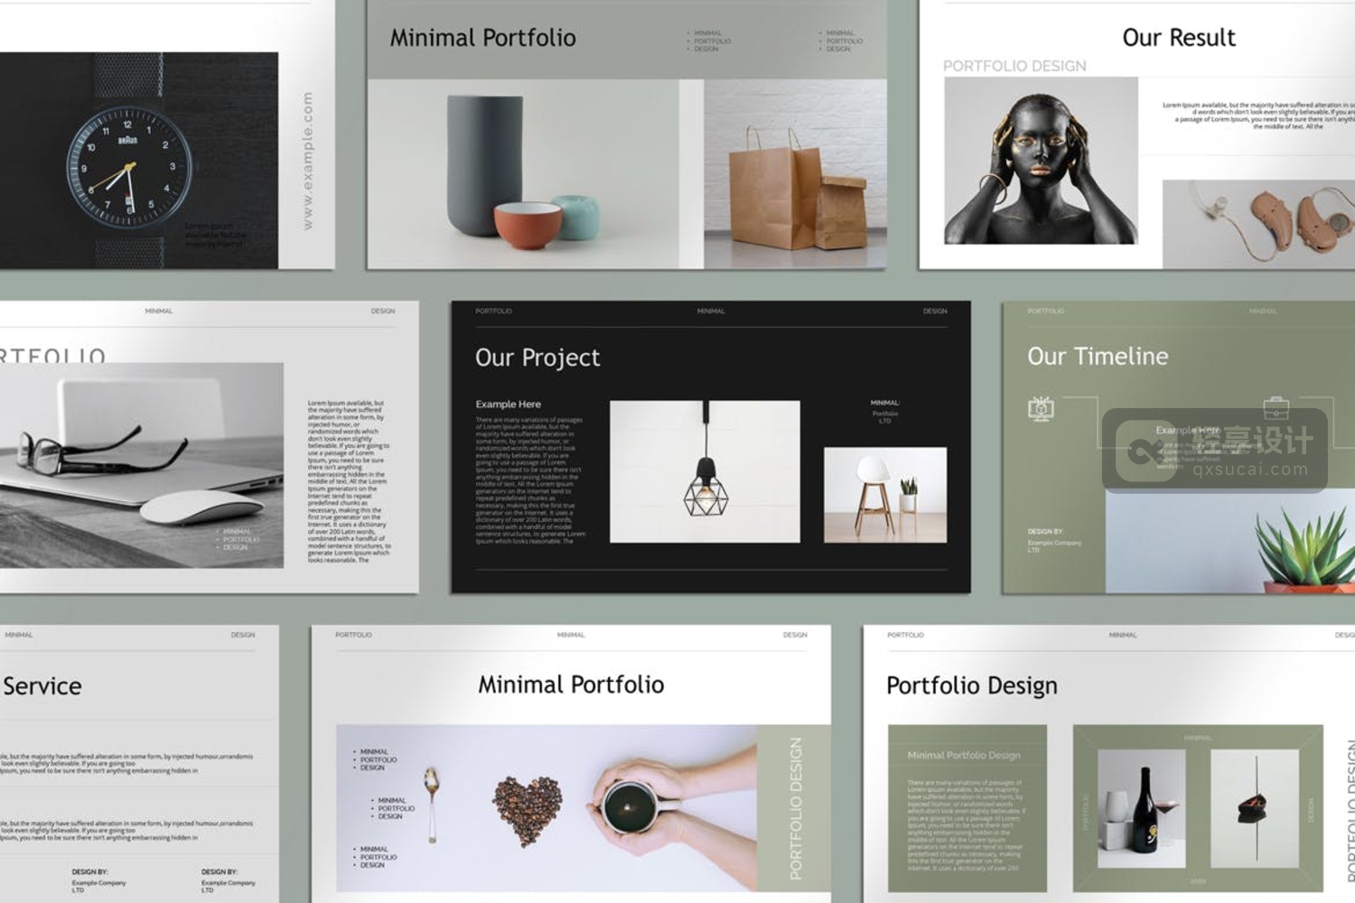Select the glasses and laptop grayscale photo

[142, 465]
